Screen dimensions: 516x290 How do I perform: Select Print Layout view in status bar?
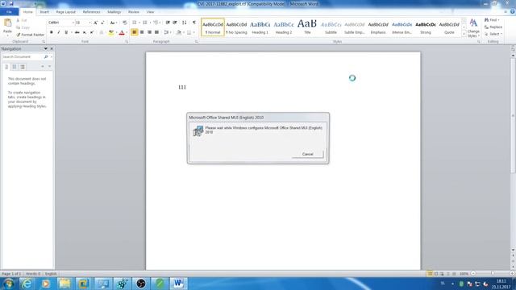tap(430, 274)
